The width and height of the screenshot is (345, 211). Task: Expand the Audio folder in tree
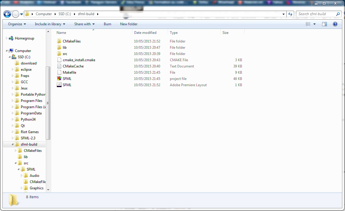[x=21, y=176]
